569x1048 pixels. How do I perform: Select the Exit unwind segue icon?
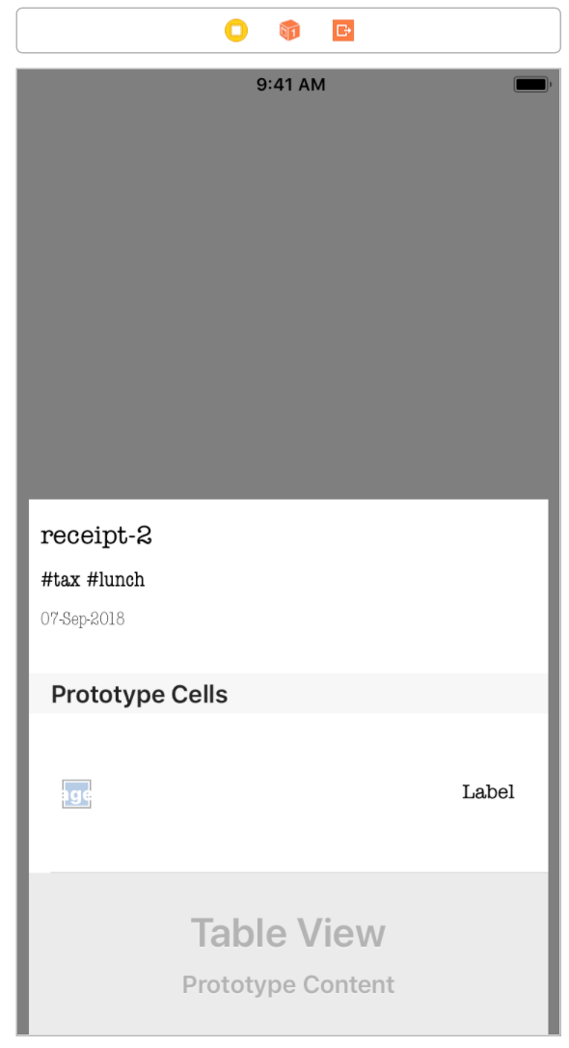click(x=342, y=30)
